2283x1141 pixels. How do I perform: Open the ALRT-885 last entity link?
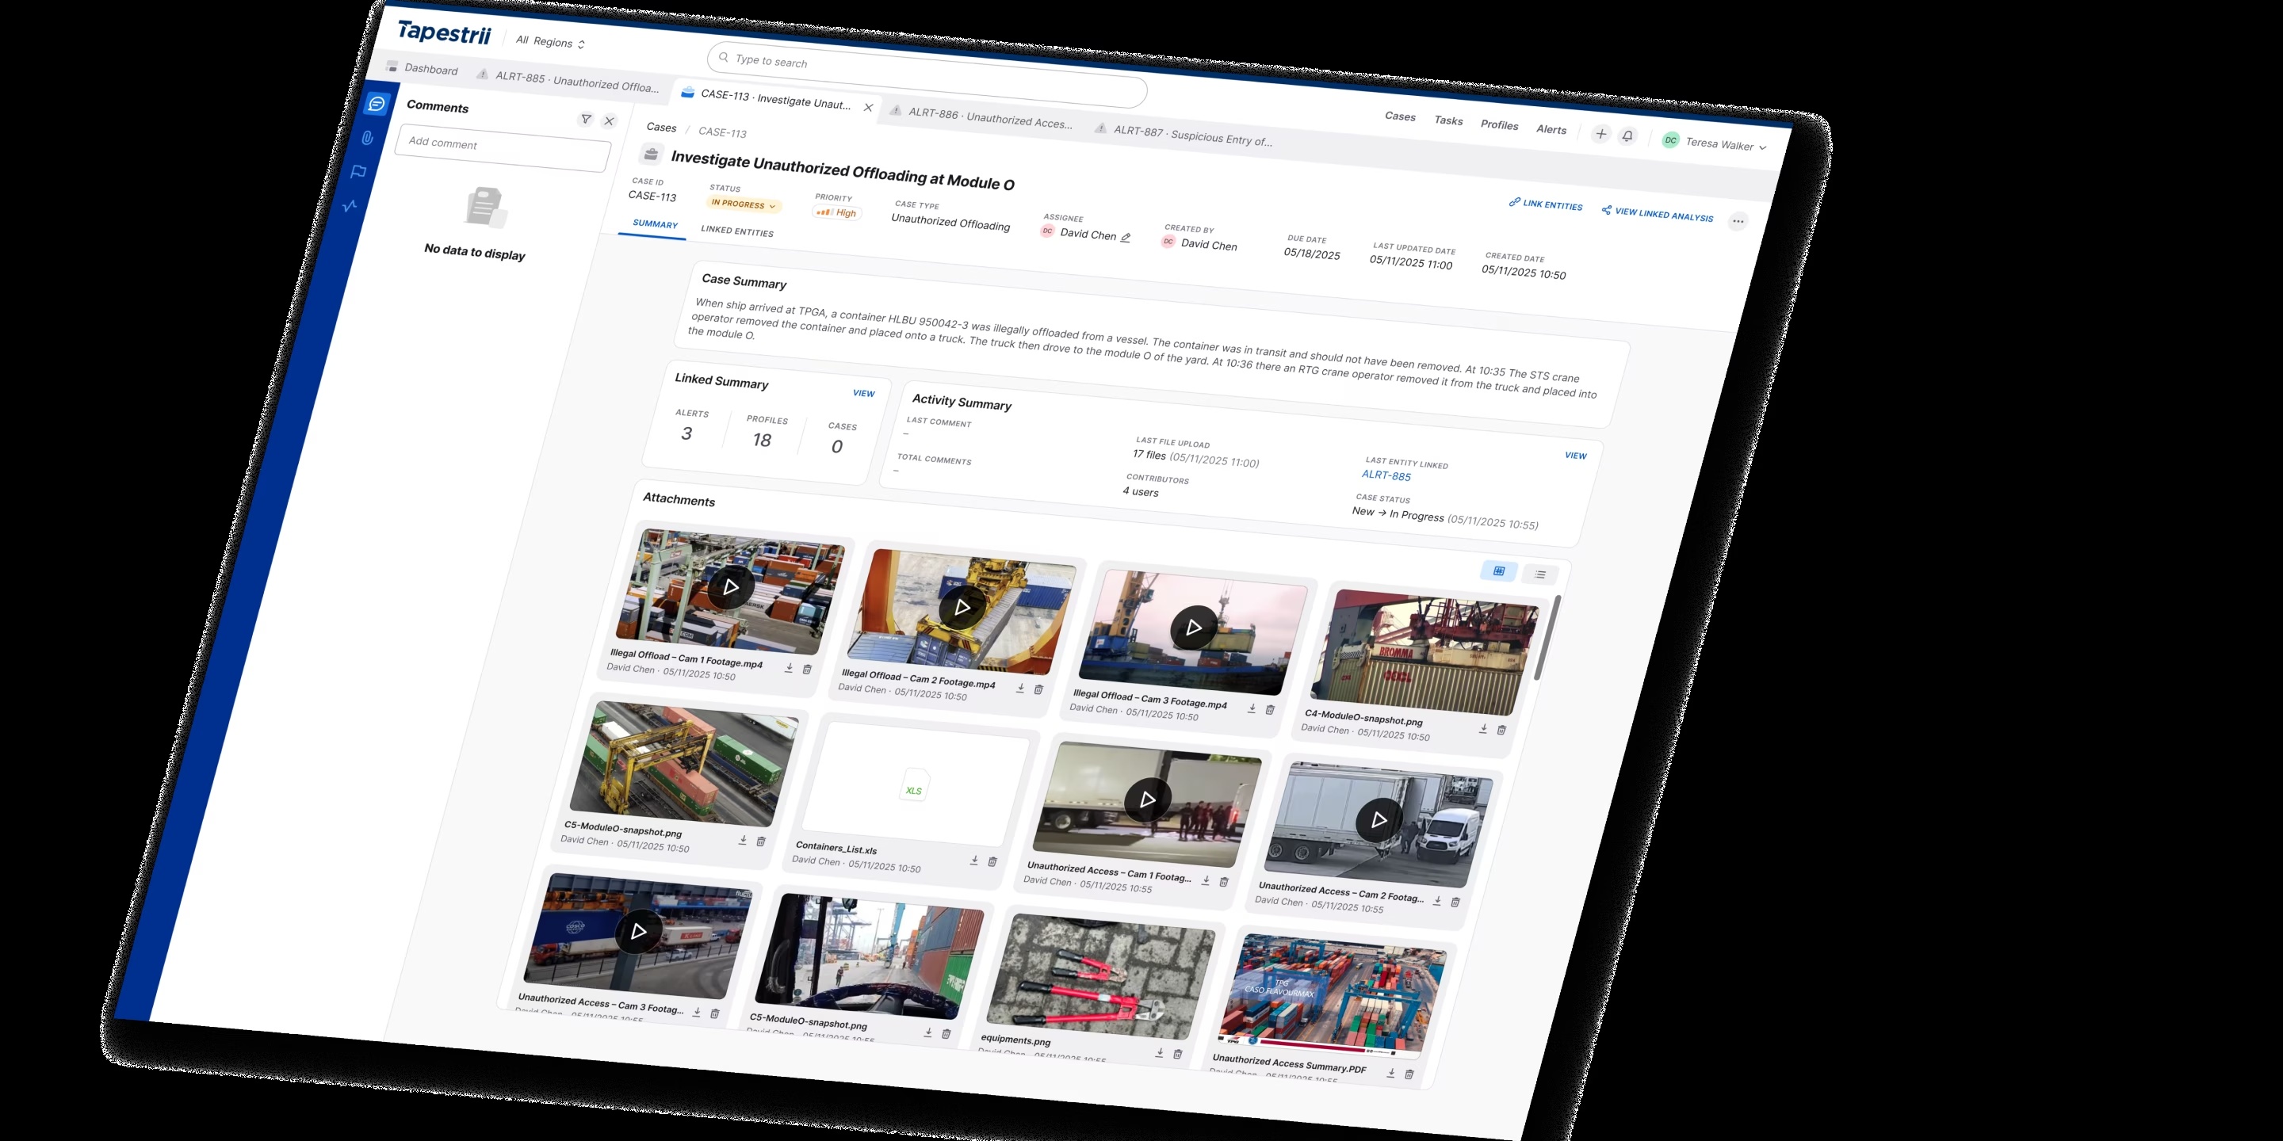pyautogui.click(x=1386, y=475)
